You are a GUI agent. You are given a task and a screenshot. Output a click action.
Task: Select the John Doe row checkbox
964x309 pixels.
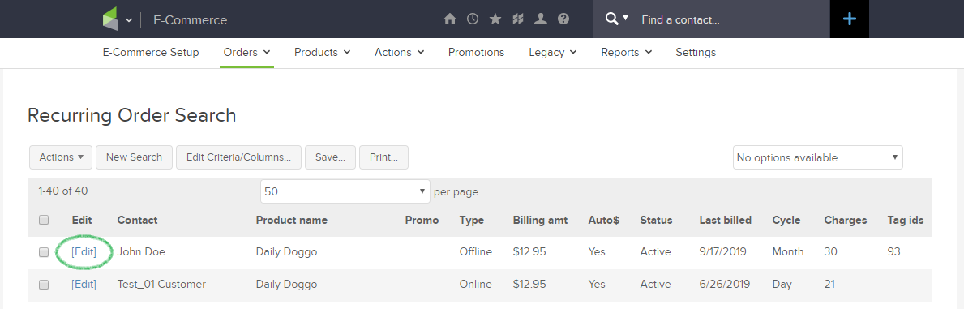click(44, 252)
